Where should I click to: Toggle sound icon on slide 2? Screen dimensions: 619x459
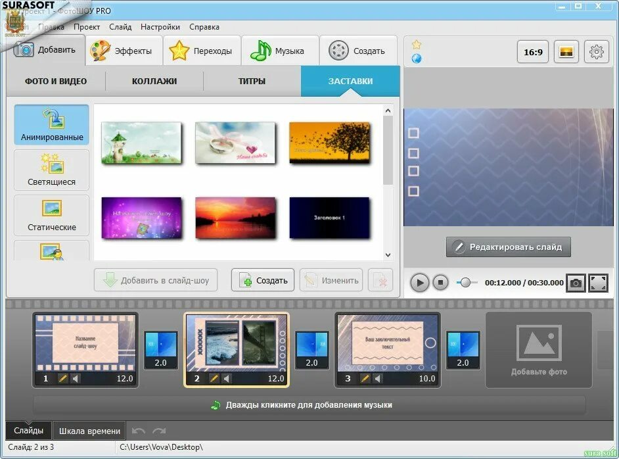226,378
